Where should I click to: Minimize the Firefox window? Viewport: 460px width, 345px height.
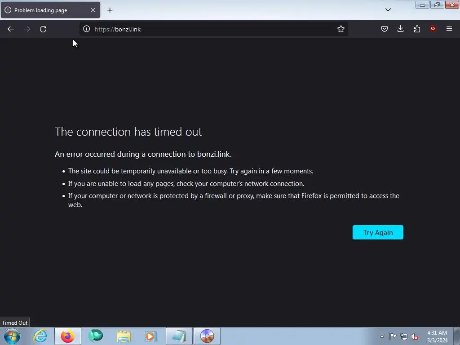point(422,4)
